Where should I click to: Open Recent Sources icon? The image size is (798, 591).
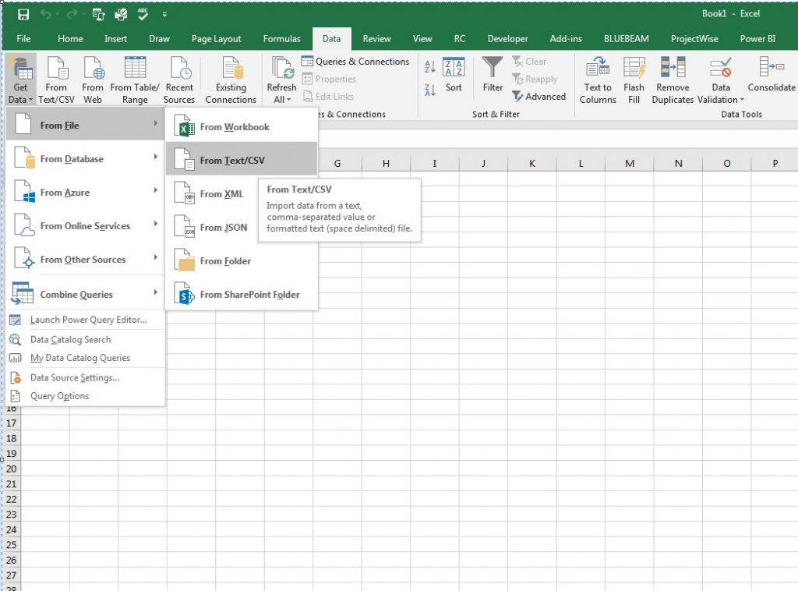pos(179,80)
